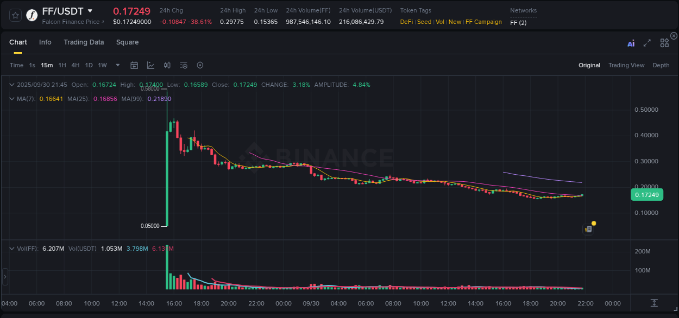The height and width of the screenshot is (318, 679).
Task: Toggle the favorite star for FF/USDT
Action: (x=15, y=15)
